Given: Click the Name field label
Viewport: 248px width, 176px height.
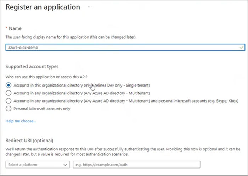Looking at the screenshot, I should click(15, 28).
